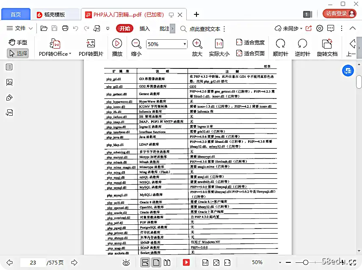The width and height of the screenshot is (362, 270).
Task: Choose 适合页面 fit page
Action: 251,53
